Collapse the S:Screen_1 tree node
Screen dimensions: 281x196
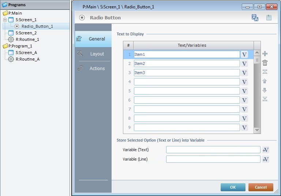click(x=5, y=20)
